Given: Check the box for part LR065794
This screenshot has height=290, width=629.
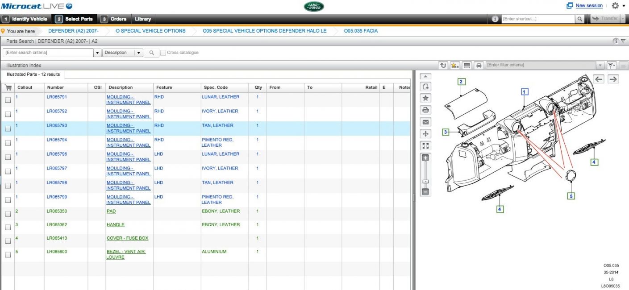Looking at the screenshot, I should (x=8, y=143).
